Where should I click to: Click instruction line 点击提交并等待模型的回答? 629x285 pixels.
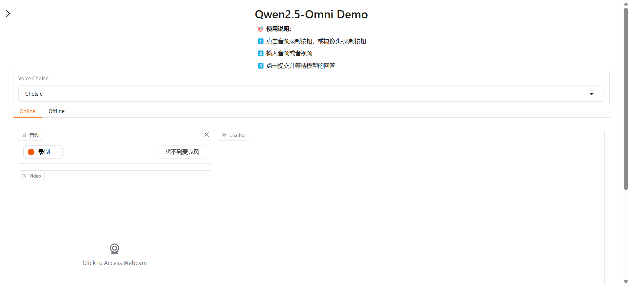tap(301, 66)
